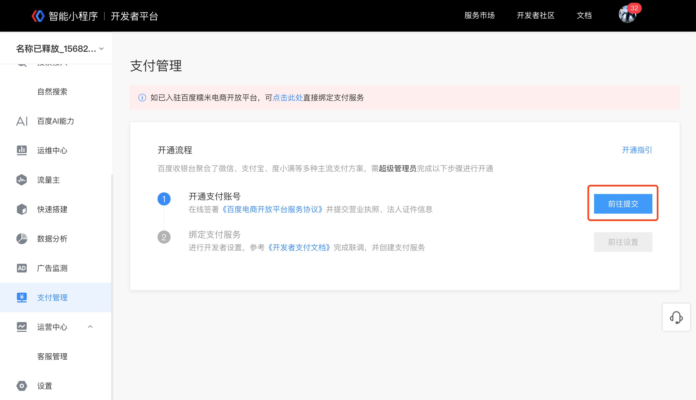The height and width of the screenshot is (400, 696).
Task: Select the 流量主 hexagon icon
Action: [22, 180]
